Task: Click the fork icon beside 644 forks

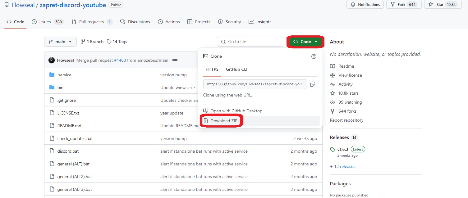Action: pos(333,111)
